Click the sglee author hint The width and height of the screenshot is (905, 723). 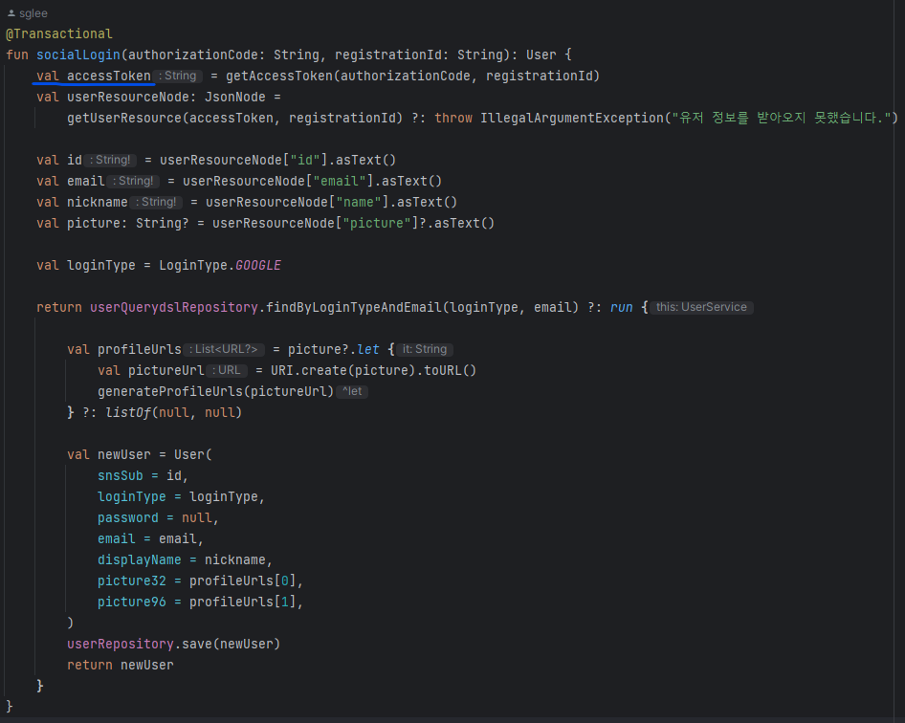tap(33, 13)
